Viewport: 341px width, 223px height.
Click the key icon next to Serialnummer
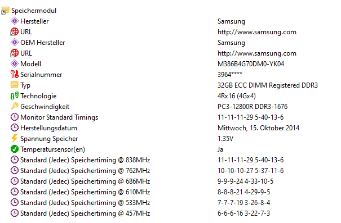15,74
